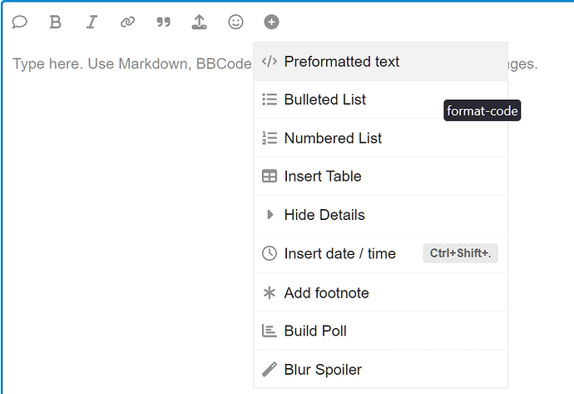Image resolution: width=574 pixels, height=394 pixels.
Task: Open the emoji picker smiley icon
Action: pyautogui.click(x=235, y=22)
